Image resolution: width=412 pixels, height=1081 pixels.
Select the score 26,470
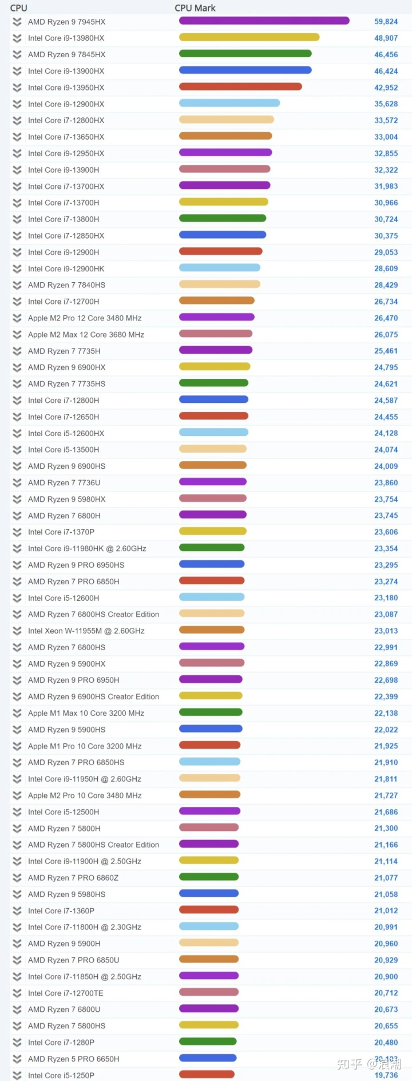[x=386, y=318]
